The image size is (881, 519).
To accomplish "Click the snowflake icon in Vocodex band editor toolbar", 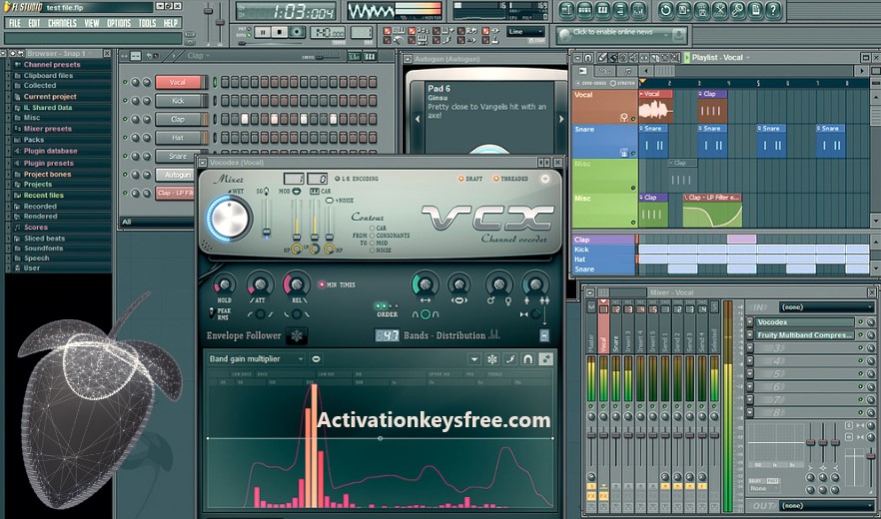I will click(492, 359).
